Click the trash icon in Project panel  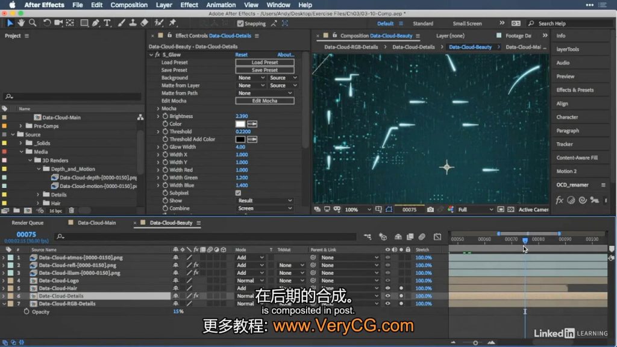71,210
